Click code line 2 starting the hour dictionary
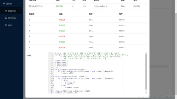The width and height of the screenshot is (177, 99). (91, 55)
